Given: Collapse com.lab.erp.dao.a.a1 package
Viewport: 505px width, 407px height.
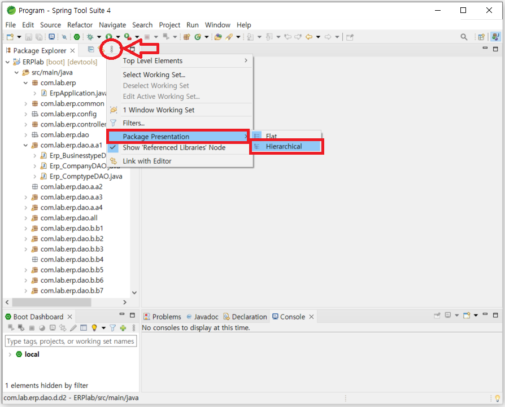Looking at the screenshot, I should (x=25, y=146).
